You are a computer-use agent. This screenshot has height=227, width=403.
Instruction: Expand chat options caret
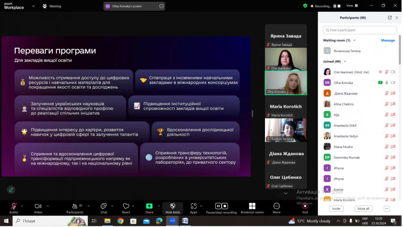[112, 206]
